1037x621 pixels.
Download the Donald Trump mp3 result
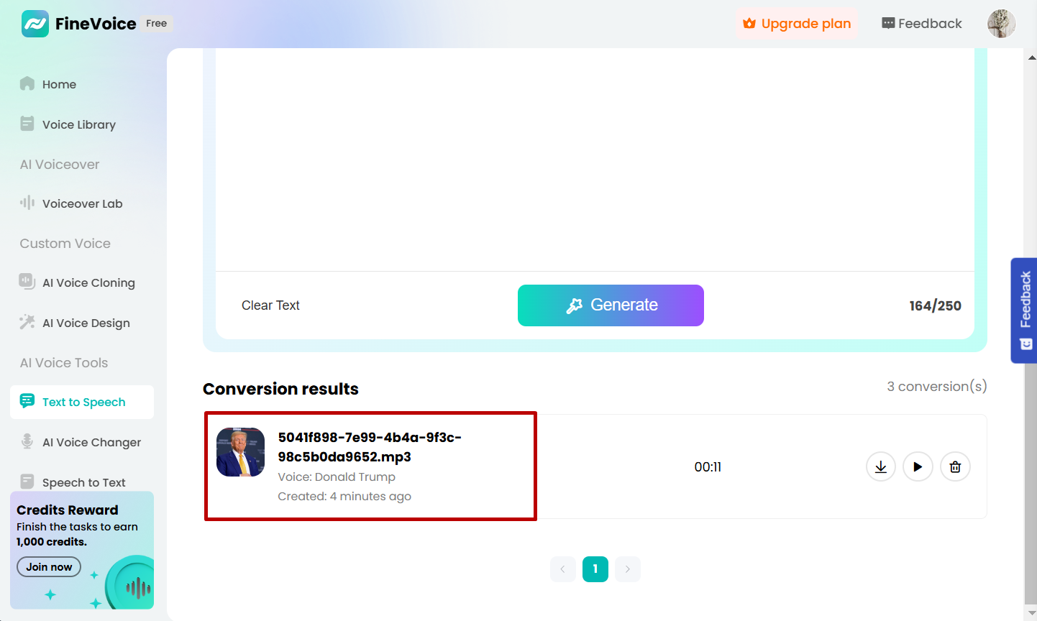tap(881, 466)
